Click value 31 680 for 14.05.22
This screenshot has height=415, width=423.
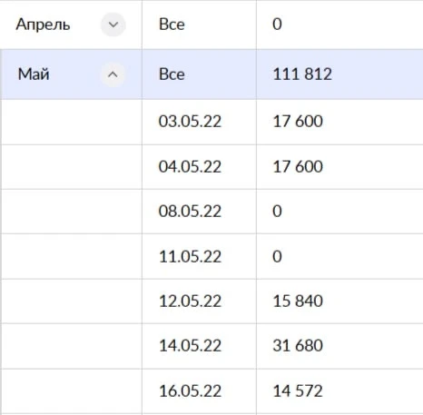pos(298,345)
